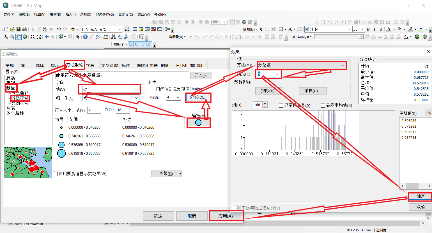Screen dimensions: 432x233
Task: Click 应用 in Layer Properties
Action: pyautogui.click(x=226, y=216)
